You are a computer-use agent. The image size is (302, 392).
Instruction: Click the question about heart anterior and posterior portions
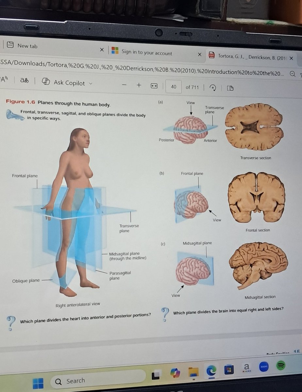click(85, 318)
